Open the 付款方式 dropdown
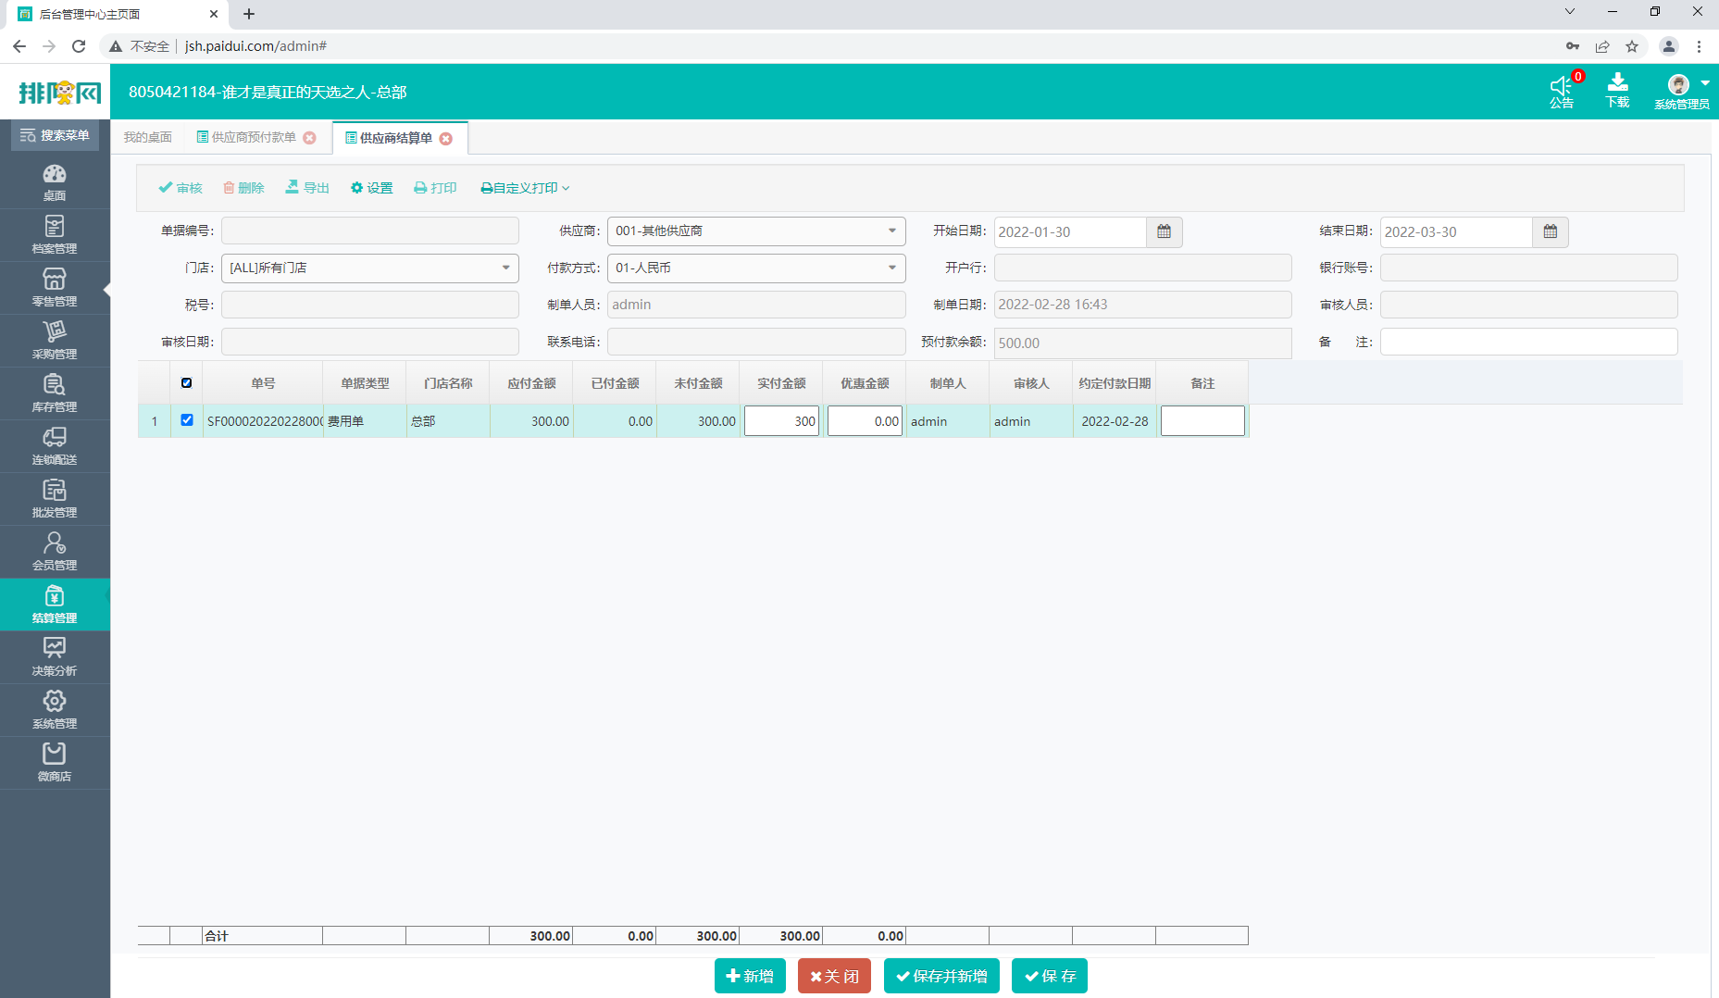Screen dimensions: 1719x998 756,268
